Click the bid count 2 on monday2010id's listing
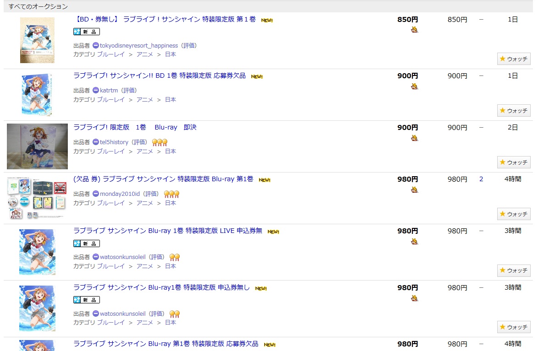Viewport: 538px width, 351px height. [481, 179]
